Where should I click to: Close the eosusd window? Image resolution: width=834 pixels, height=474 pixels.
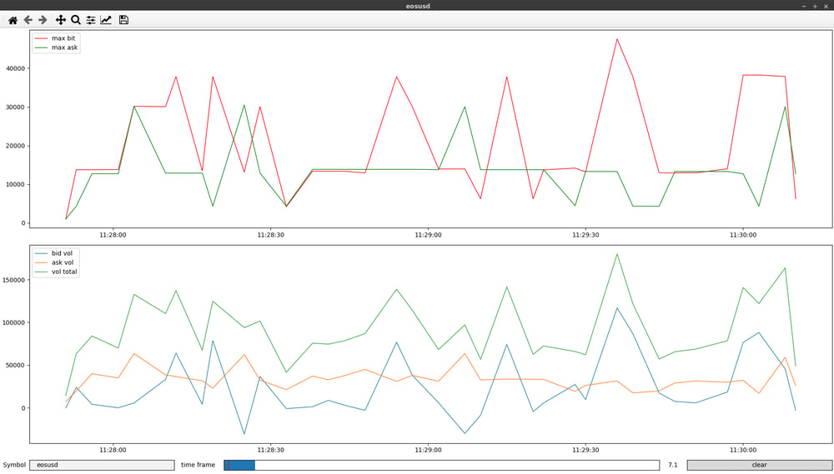coord(826,6)
